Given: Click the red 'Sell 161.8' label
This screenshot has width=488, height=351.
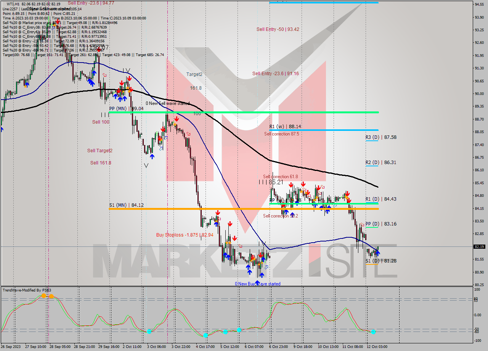Looking at the screenshot, I should click(x=101, y=163).
